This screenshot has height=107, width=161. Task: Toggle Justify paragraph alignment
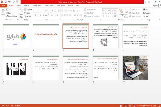[70, 15]
